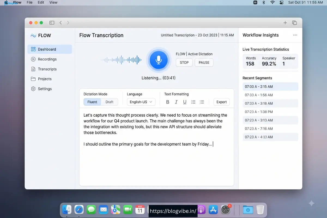Click the Speaker 1 statistic

(289, 61)
